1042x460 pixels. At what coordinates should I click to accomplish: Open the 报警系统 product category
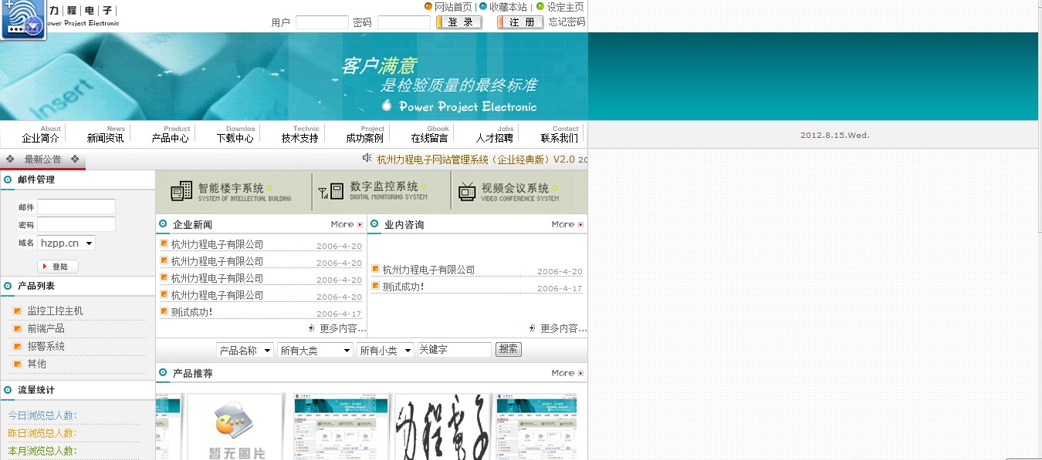(46, 347)
